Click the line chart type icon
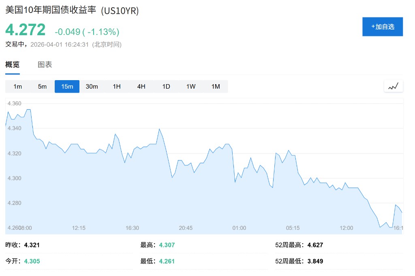Image resolution: width=415 pixels, height=276 pixels. [393, 86]
